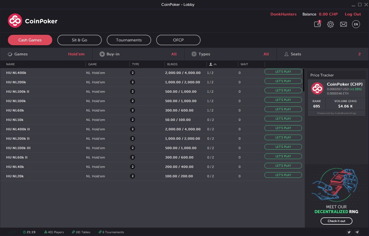Open the wallet with the notification badge

317,24
